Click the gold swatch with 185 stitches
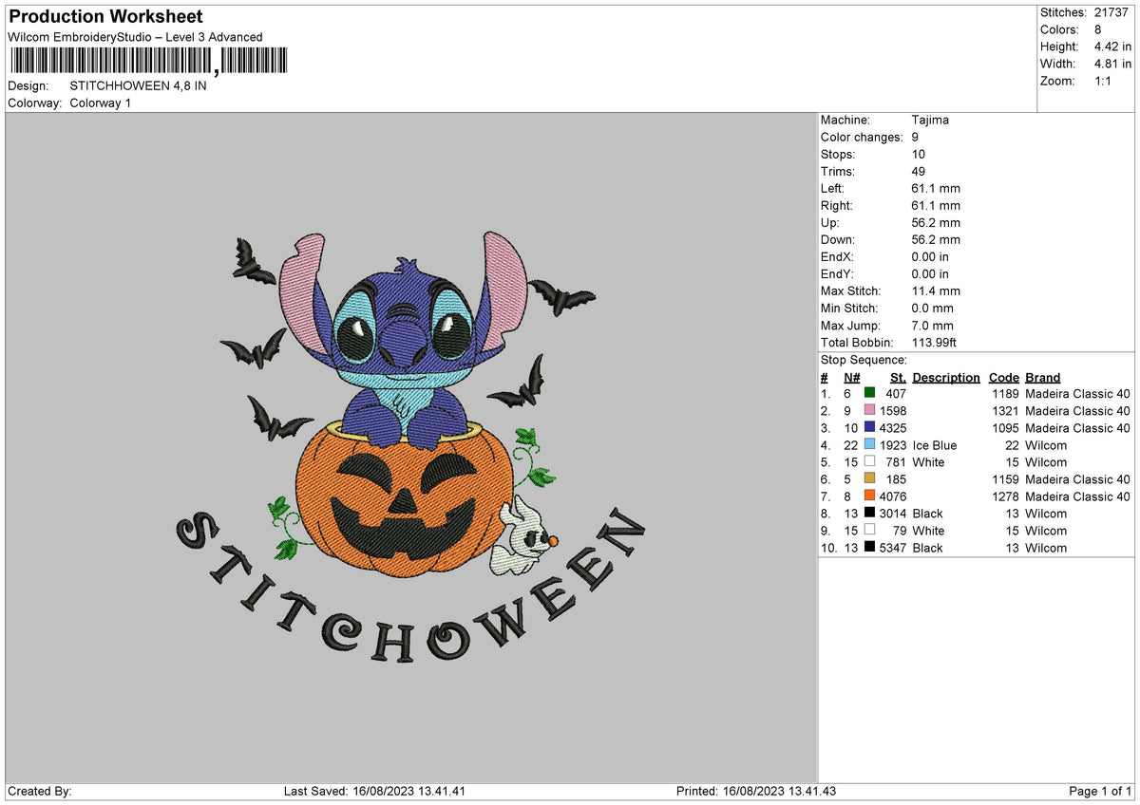The height and width of the screenshot is (805, 1140). pos(869,478)
